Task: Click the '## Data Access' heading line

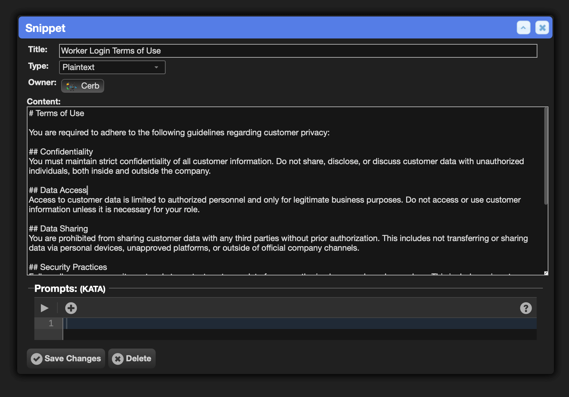Action: 58,190
